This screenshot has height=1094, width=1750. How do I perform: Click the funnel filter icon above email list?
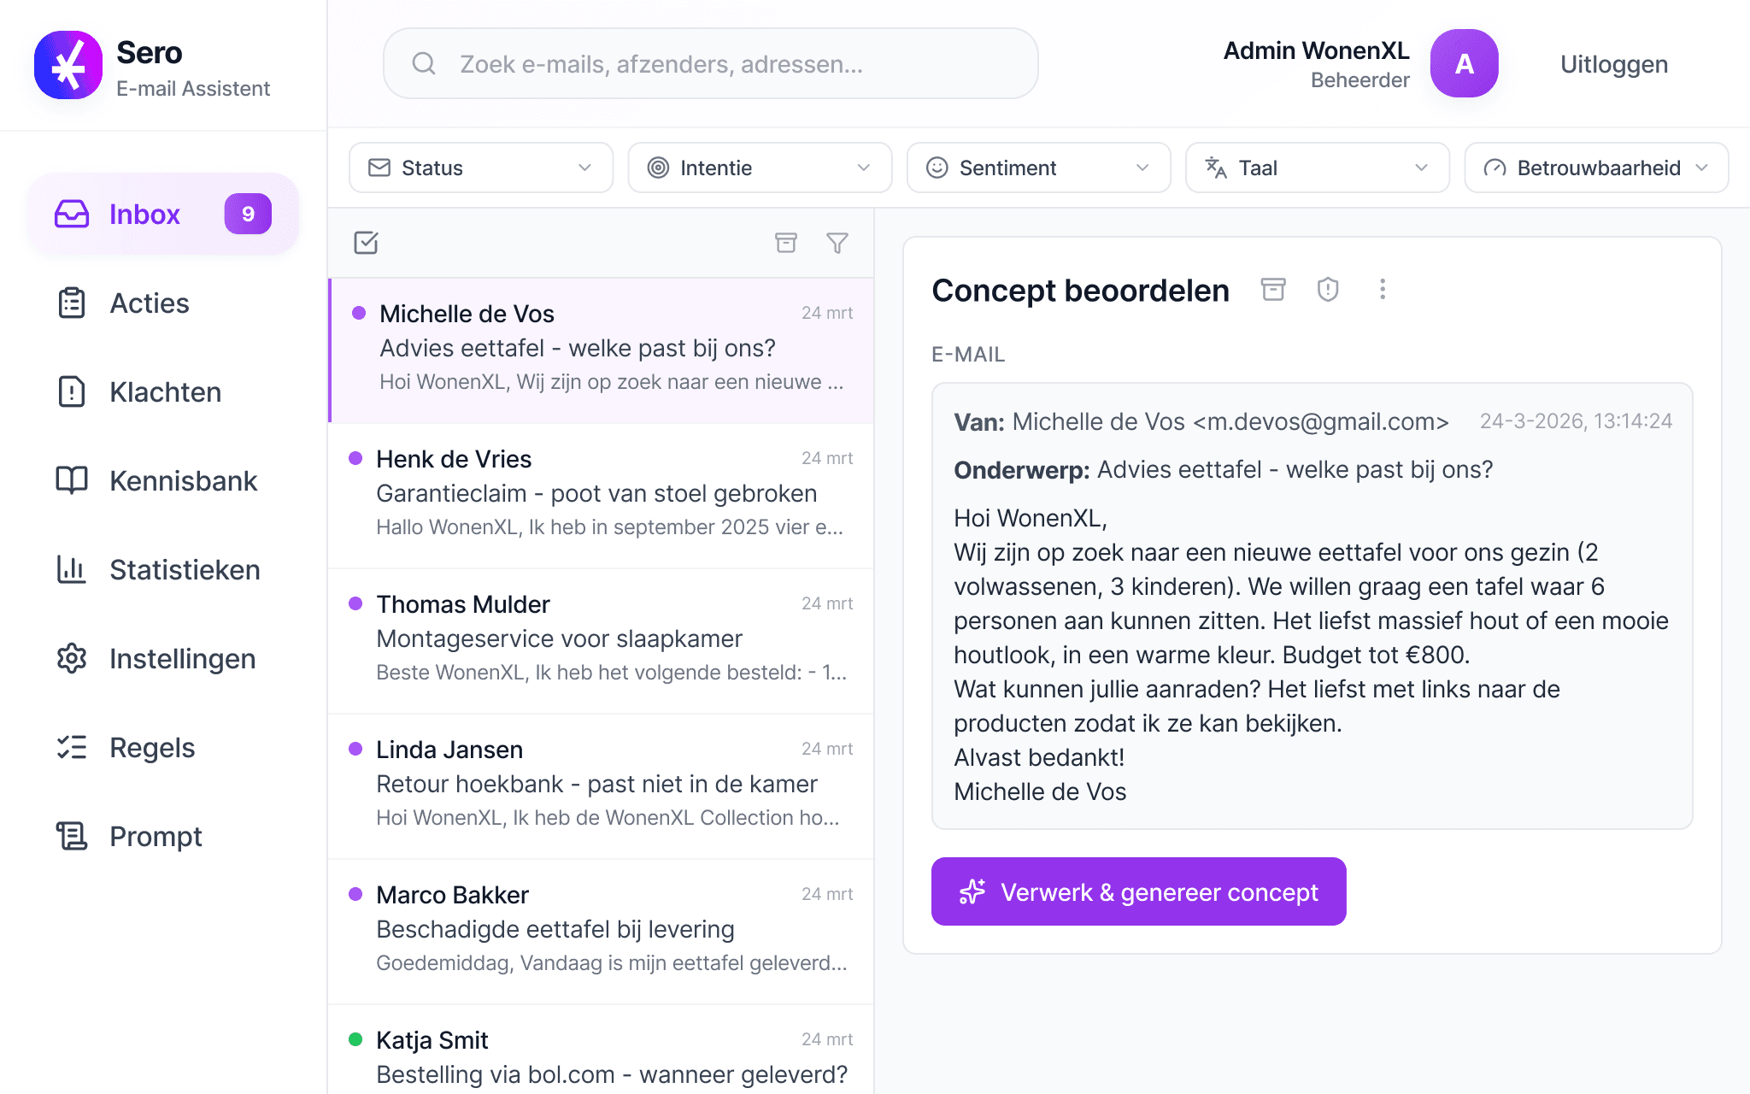[x=837, y=243]
